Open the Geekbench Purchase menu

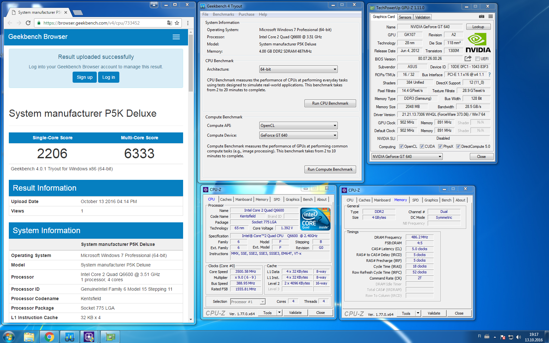247,14
